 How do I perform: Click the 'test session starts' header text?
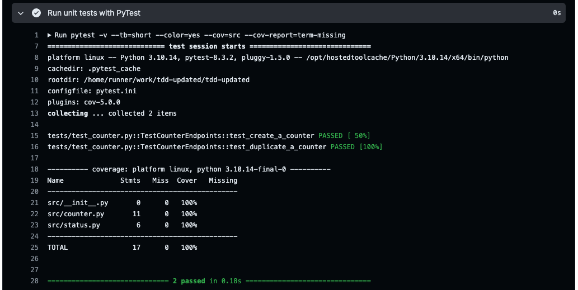coord(207,46)
